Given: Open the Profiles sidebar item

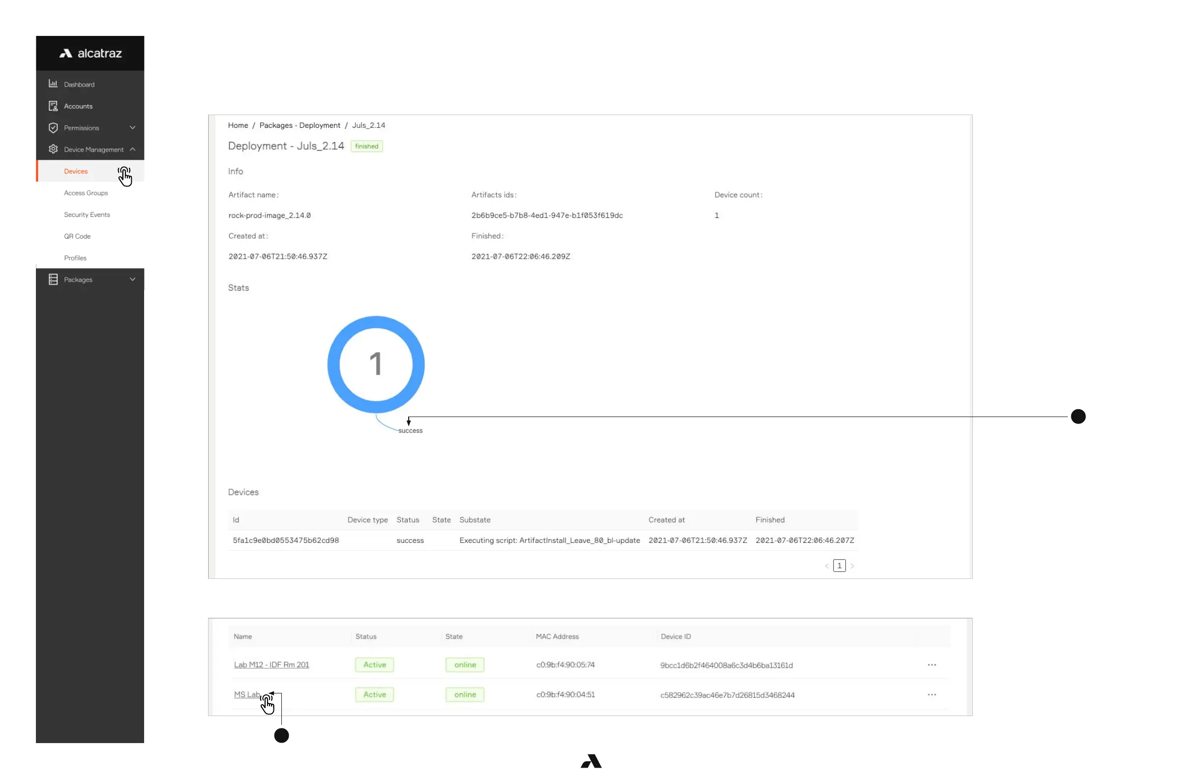Looking at the screenshot, I should pos(75,258).
